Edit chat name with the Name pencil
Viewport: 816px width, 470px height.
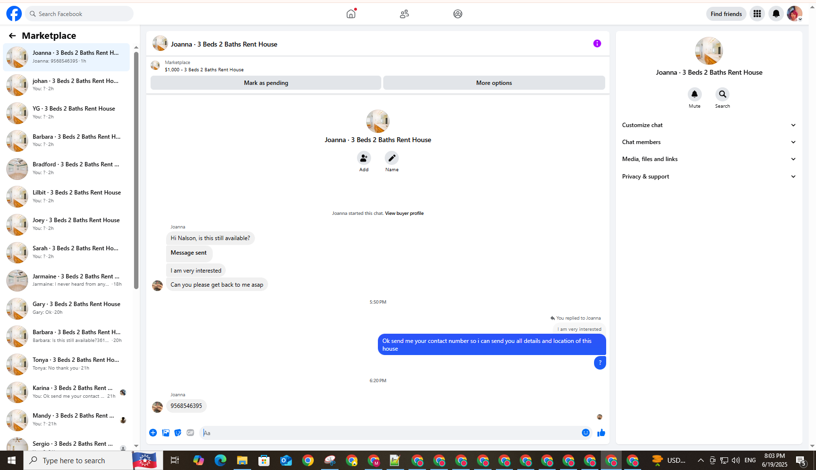391,158
